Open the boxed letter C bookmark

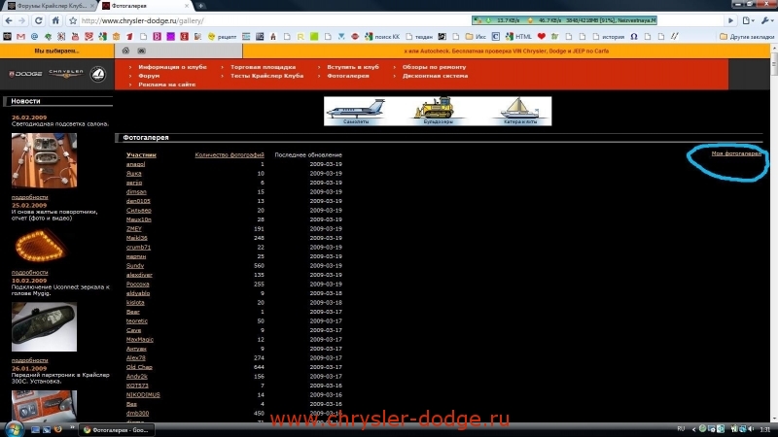click(496, 37)
